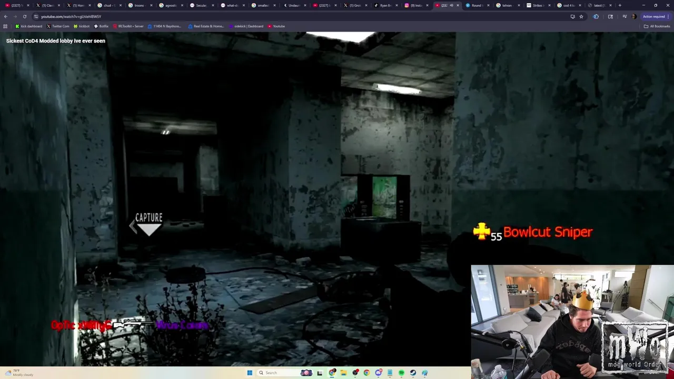Open the weather widget on the taskbar
The height and width of the screenshot is (379, 674).
tap(19, 373)
